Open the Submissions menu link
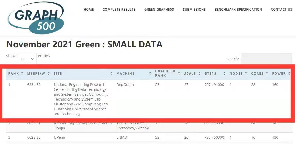The image size is (296, 144). click(x=194, y=10)
